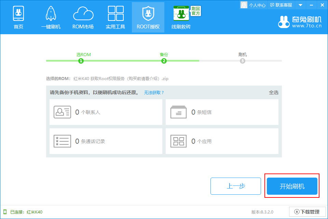Close the 奇兔刷机 window

(322, 5)
